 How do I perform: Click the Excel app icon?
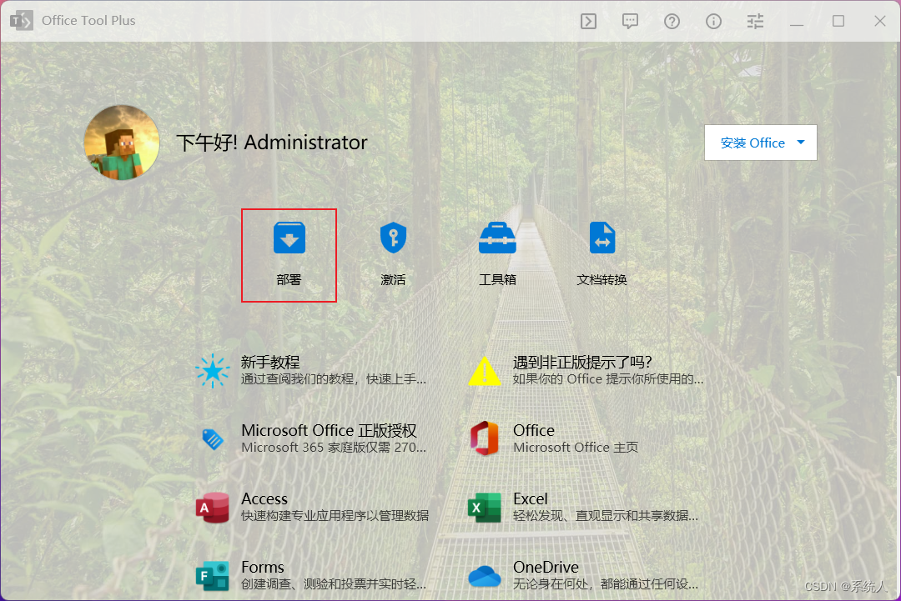[485, 508]
